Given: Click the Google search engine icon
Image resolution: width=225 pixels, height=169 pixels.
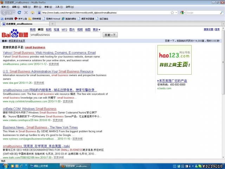Looking at the screenshot, I should pos(182,13).
